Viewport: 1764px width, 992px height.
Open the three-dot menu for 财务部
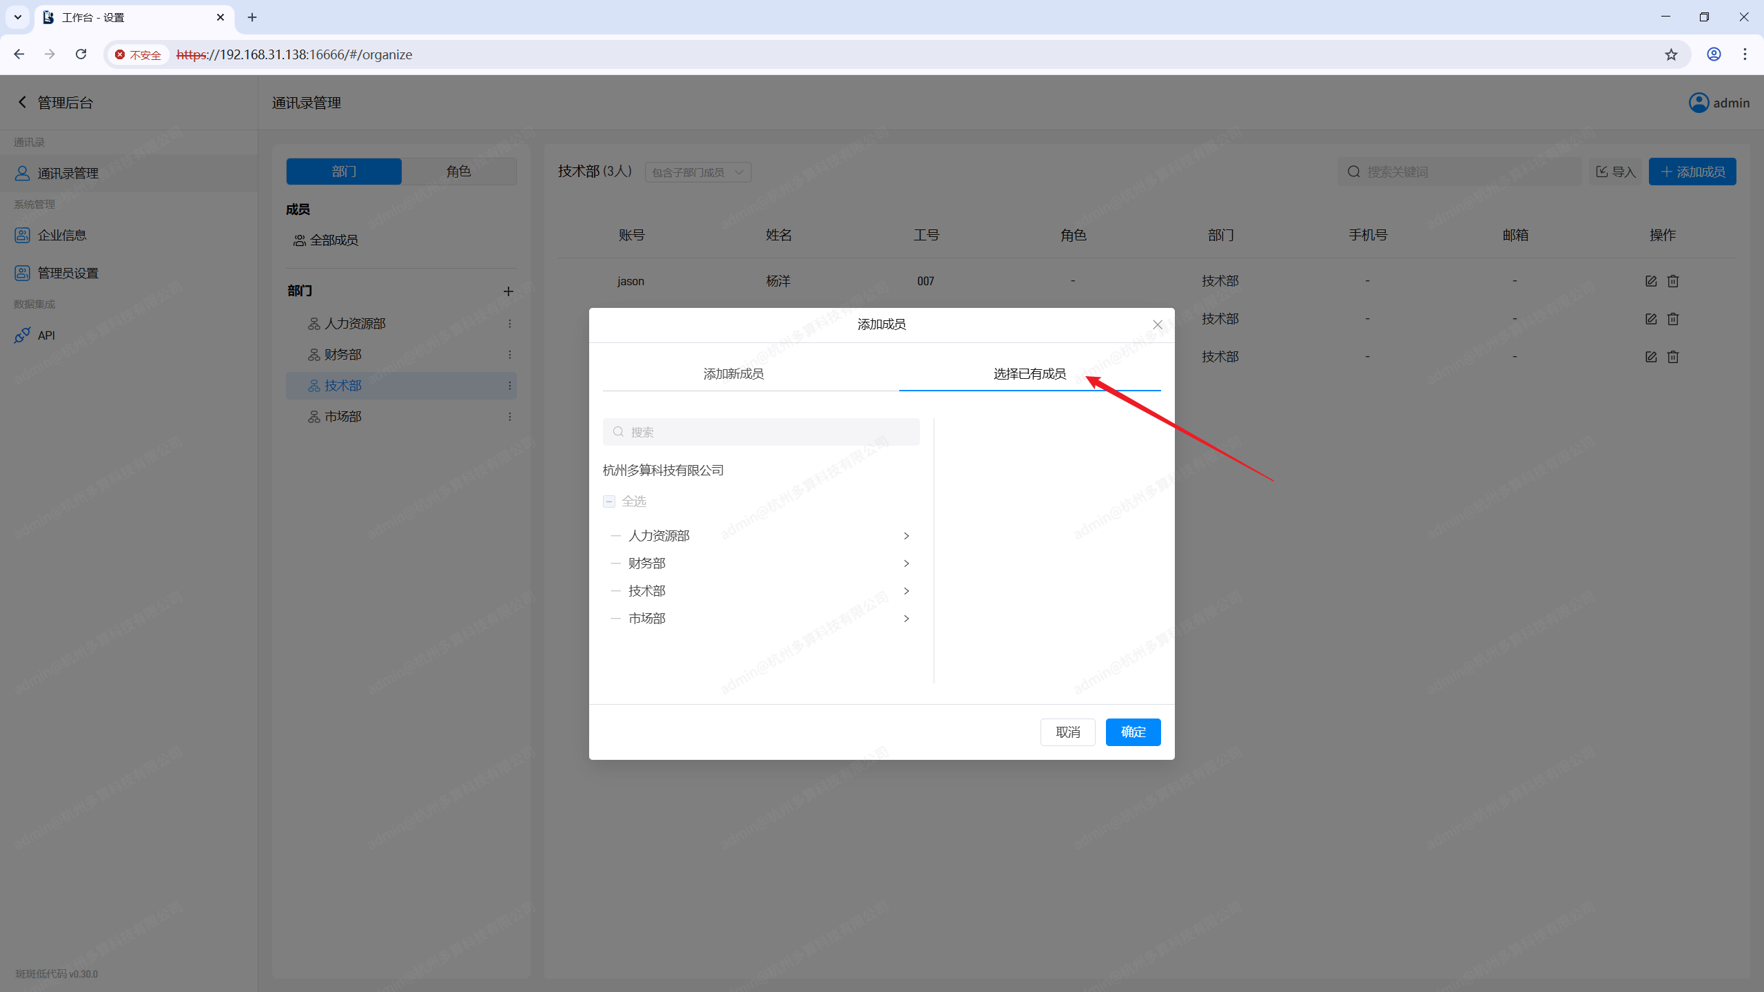tap(510, 355)
